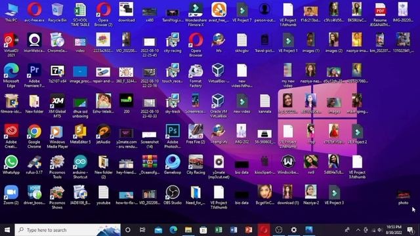This screenshot has width=420, height=236.
Task: Select Screenshot (14) image file
Action: pyautogui.click(x=150, y=139)
